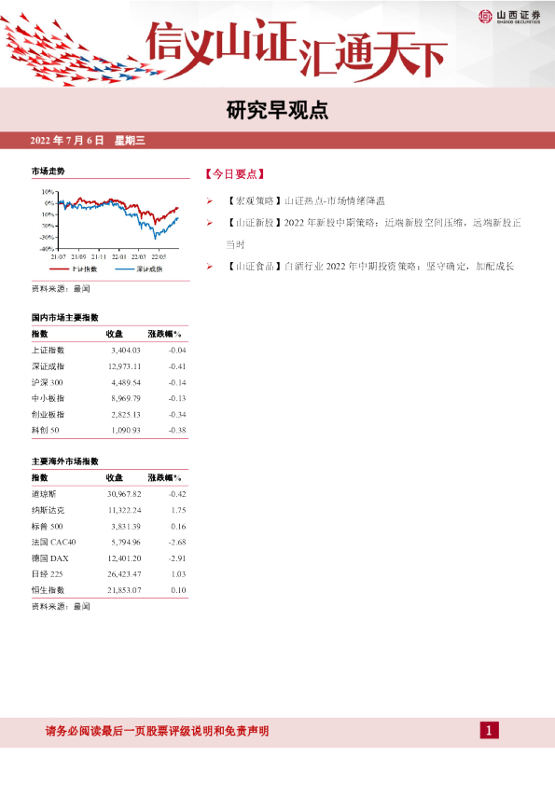Click the Shanxi Securities logo icon
The image size is (555, 785).
coord(485,17)
